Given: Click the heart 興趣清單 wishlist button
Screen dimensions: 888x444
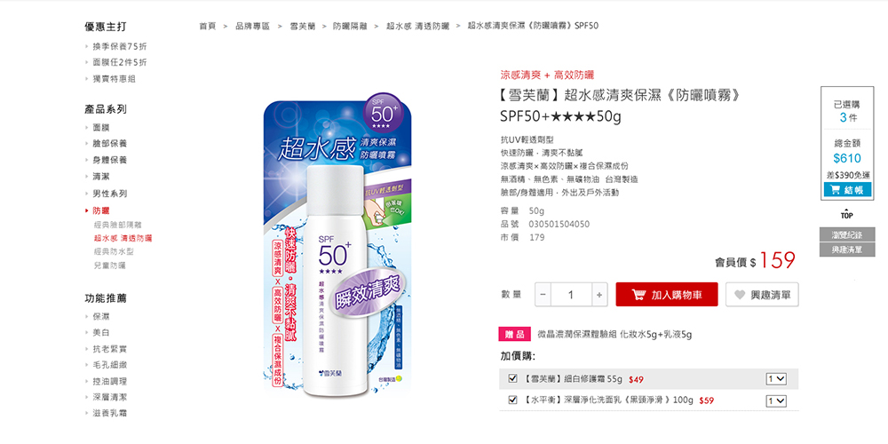Looking at the screenshot, I should tap(762, 295).
